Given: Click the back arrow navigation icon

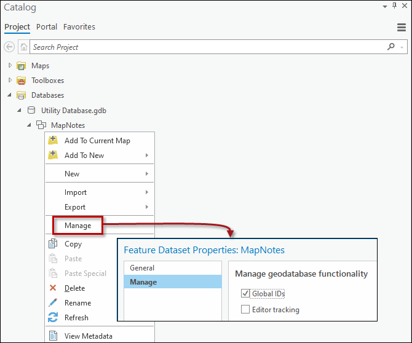Looking at the screenshot, I should click(9, 47).
